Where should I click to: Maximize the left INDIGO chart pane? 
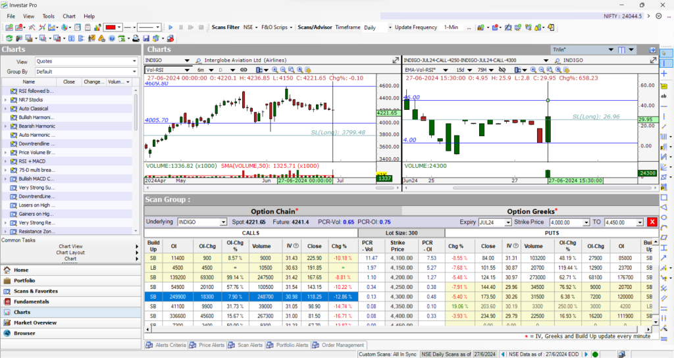click(396, 60)
